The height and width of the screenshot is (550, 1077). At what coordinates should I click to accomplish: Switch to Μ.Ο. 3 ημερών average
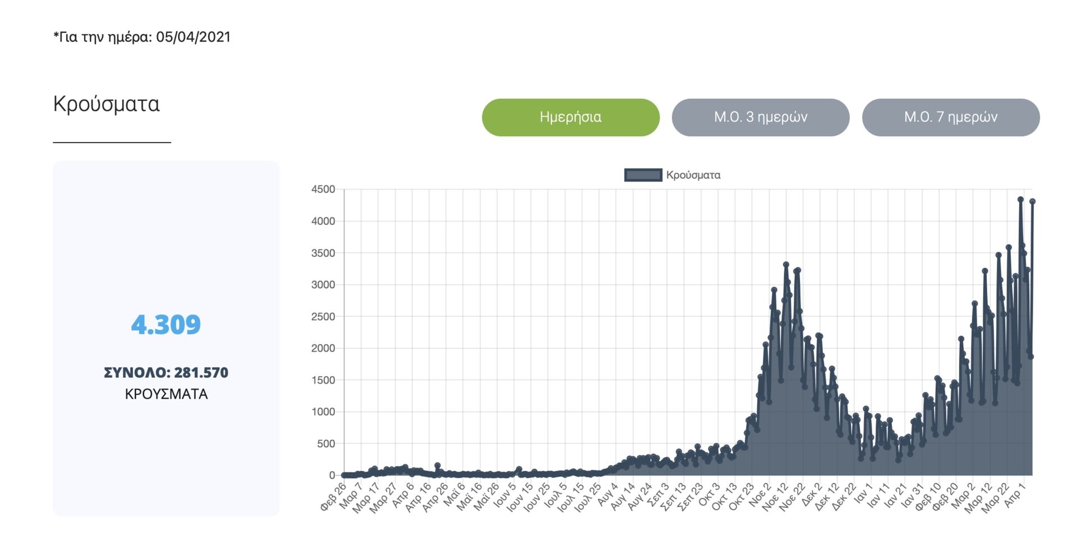click(x=761, y=117)
